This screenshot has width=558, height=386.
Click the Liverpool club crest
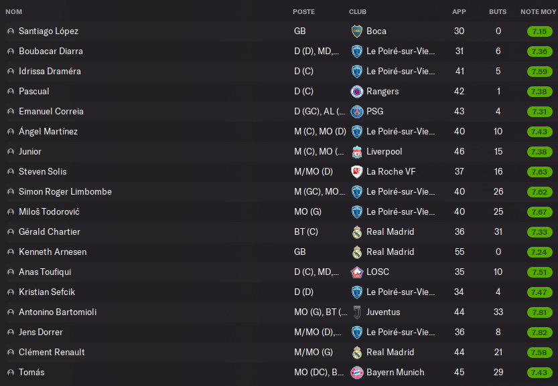pos(356,151)
